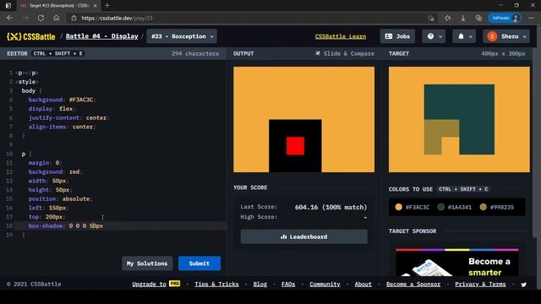The width and height of the screenshot is (541, 304).
Task: Open the About footer link
Action: click(363, 285)
